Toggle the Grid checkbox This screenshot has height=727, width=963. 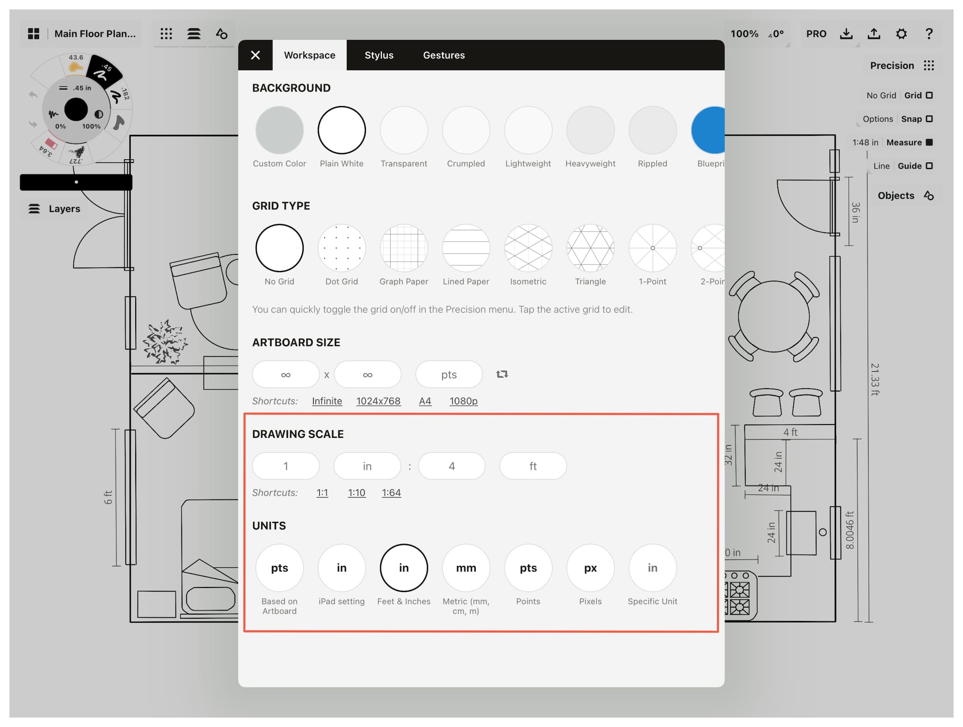click(930, 95)
